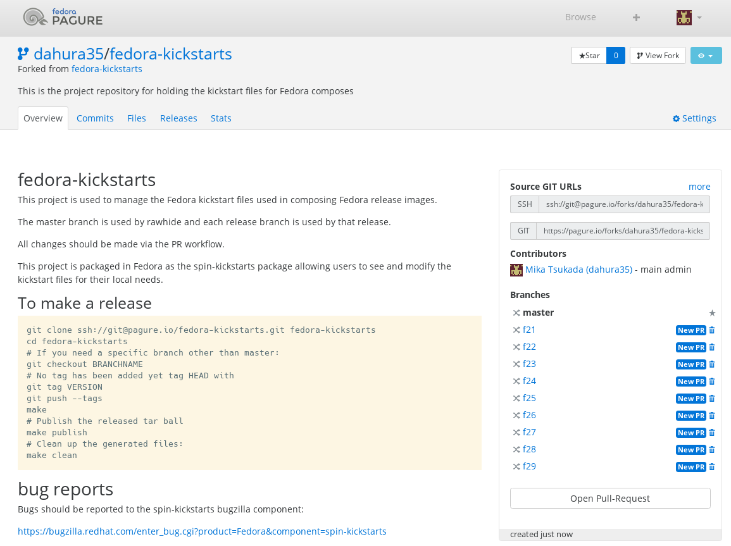Open the user avatar menu
Screen dimensions: 731x546
[689, 17]
